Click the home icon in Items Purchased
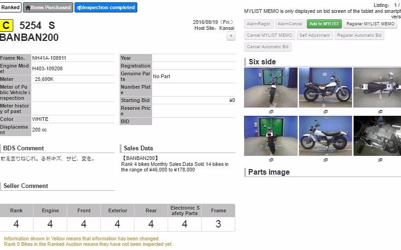This screenshot has width=401, height=250. pos(28,8)
